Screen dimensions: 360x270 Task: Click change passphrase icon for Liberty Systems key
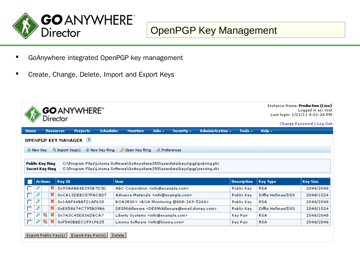[45, 215]
